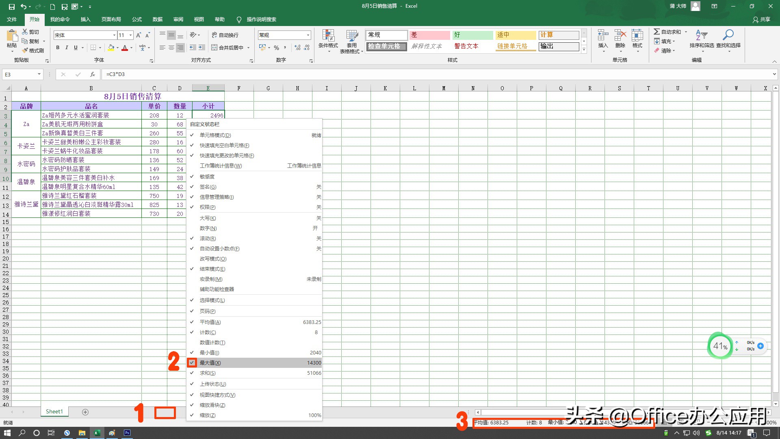Toggle the 单元格模式(D) option
This screenshot has height=439, width=780.
coord(254,135)
